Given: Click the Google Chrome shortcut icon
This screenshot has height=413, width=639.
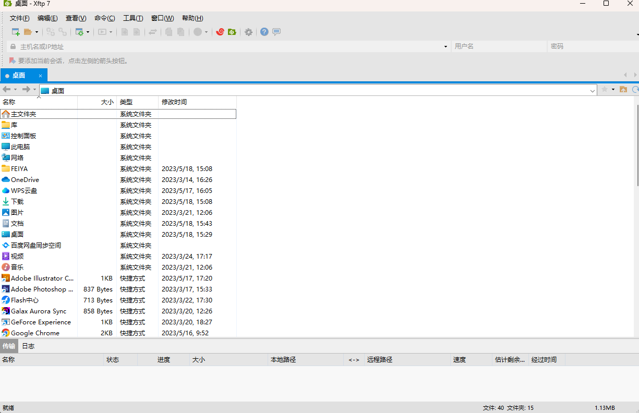Looking at the screenshot, I should [x=6, y=333].
